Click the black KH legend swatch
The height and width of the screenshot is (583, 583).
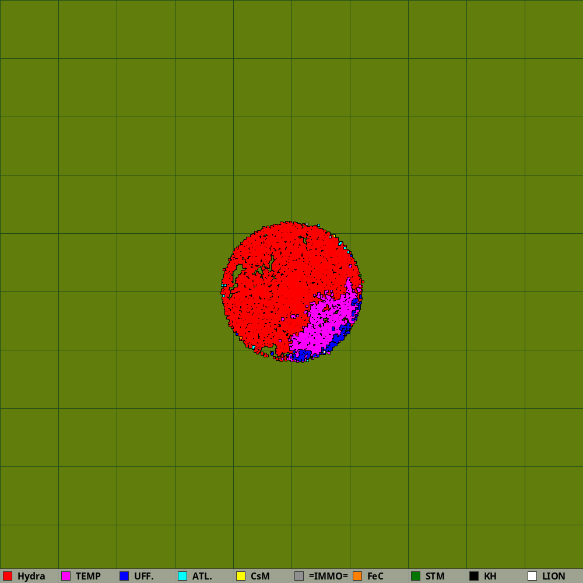tap(474, 576)
